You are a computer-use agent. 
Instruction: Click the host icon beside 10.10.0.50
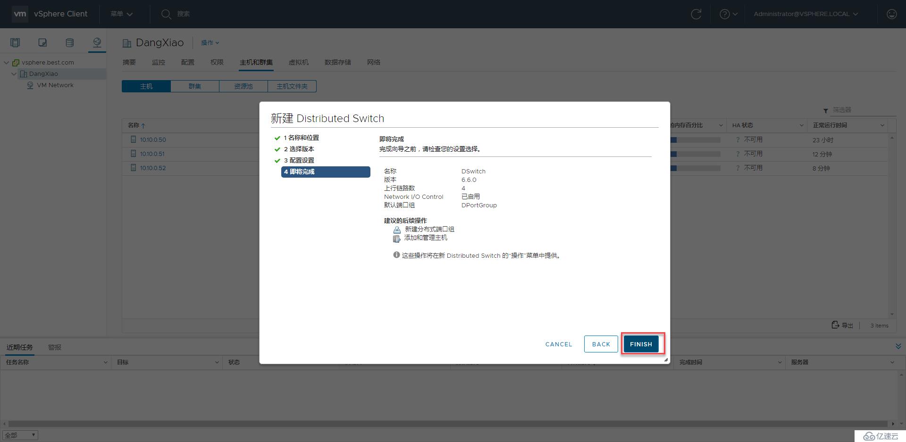(133, 139)
